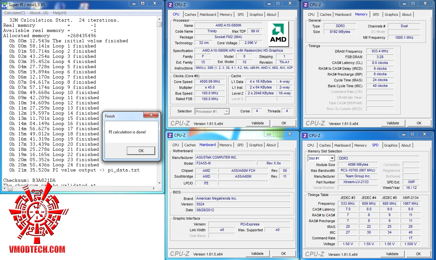The image size is (436, 260).
Task: Click the part number "Xtreem-LV-2133"
Action: pos(358,182)
